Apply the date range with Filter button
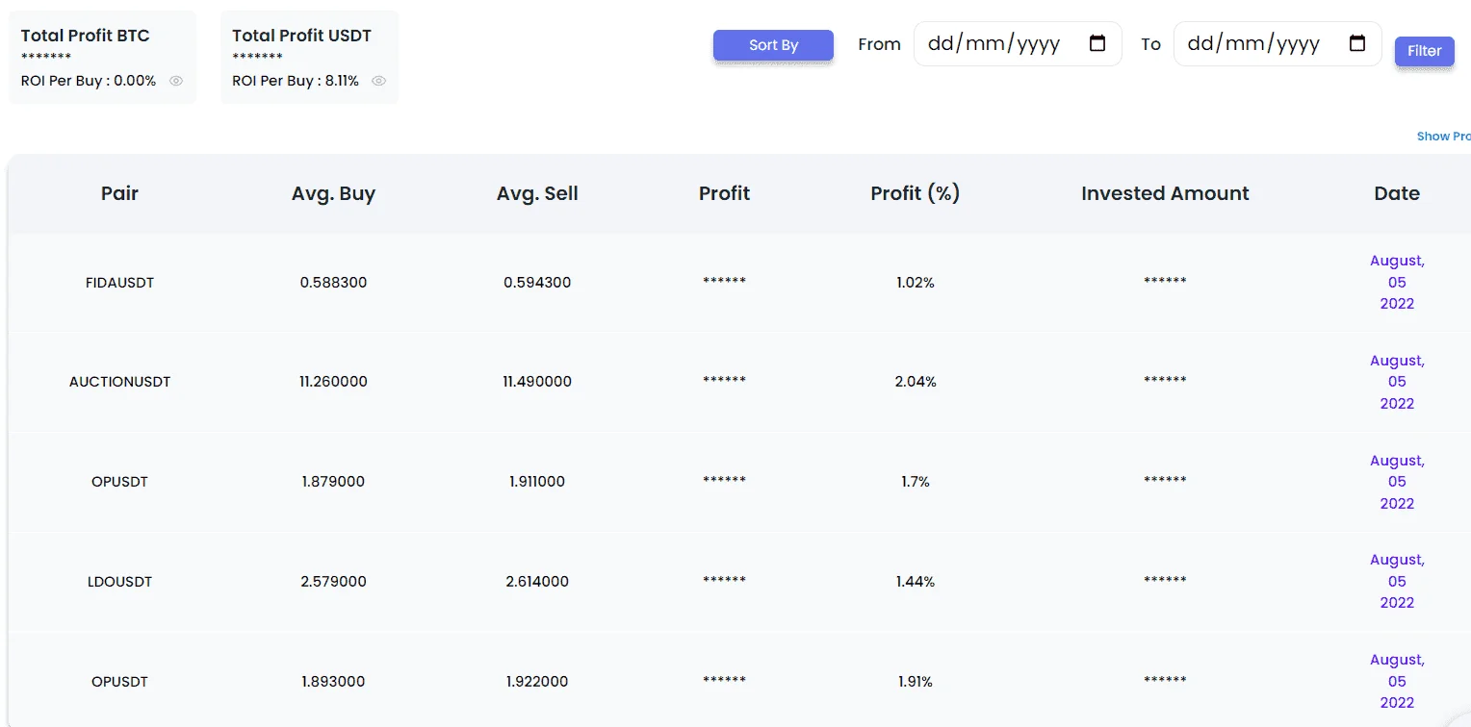The width and height of the screenshot is (1471, 727). pyautogui.click(x=1424, y=51)
